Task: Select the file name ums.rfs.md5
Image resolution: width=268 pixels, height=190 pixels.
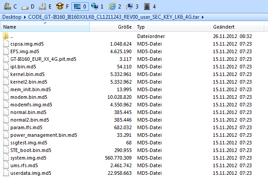Action: pyautogui.click(x=24, y=165)
